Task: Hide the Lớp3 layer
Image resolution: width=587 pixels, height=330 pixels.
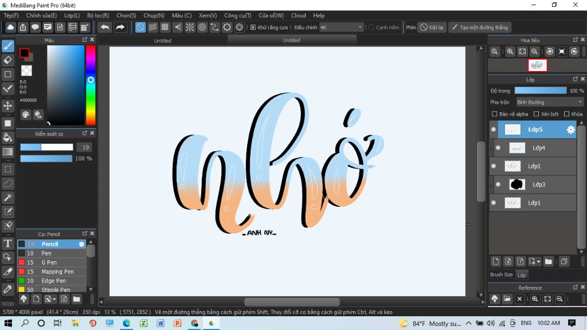Action: coord(498,184)
